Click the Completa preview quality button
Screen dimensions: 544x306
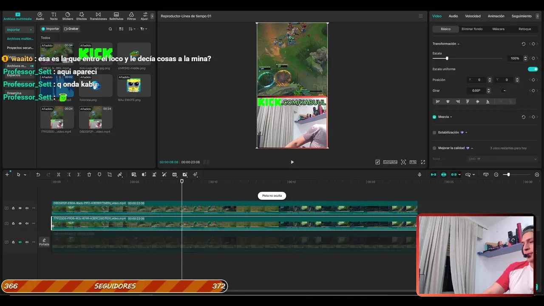pos(390,162)
